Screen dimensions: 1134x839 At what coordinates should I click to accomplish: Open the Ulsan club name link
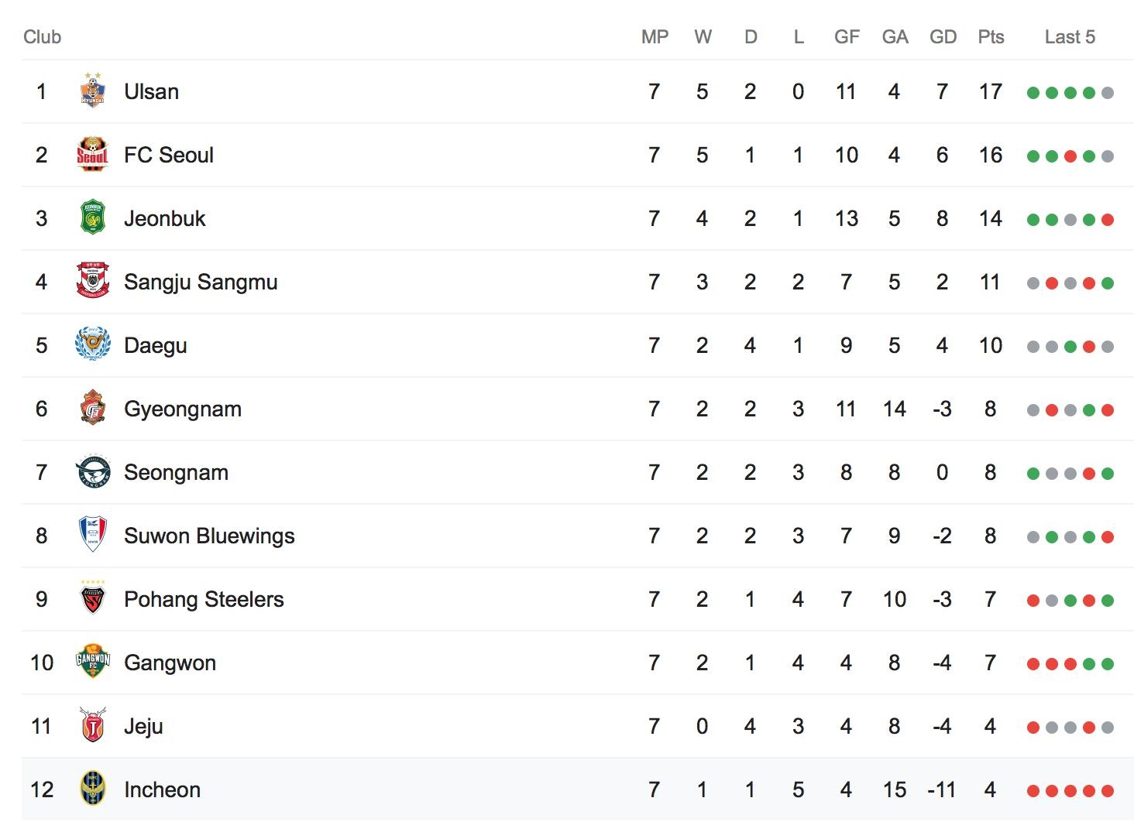click(x=152, y=91)
